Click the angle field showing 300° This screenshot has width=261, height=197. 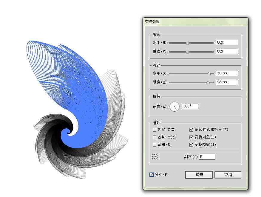[190, 107]
